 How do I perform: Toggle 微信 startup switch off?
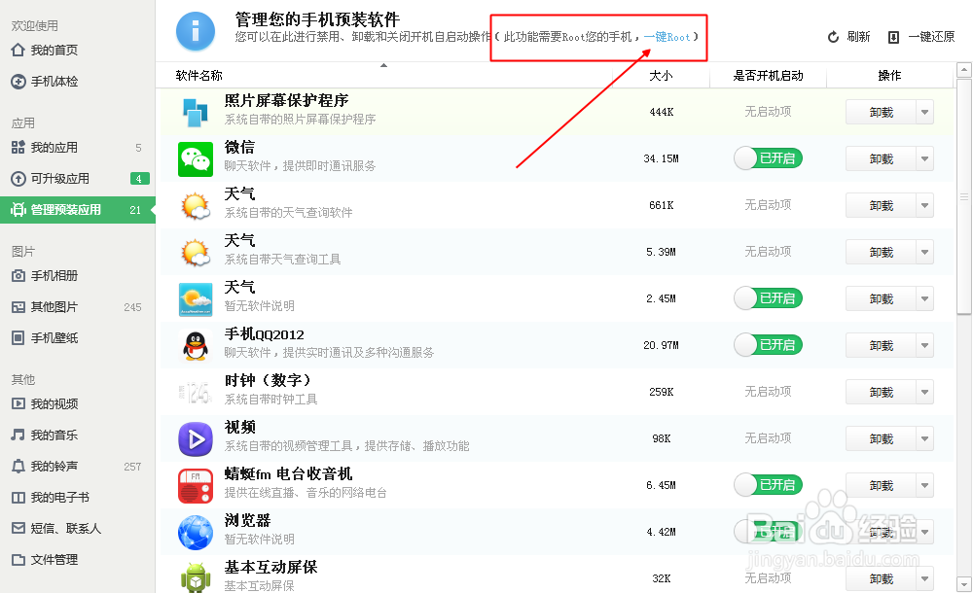click(x=769, y=158)
